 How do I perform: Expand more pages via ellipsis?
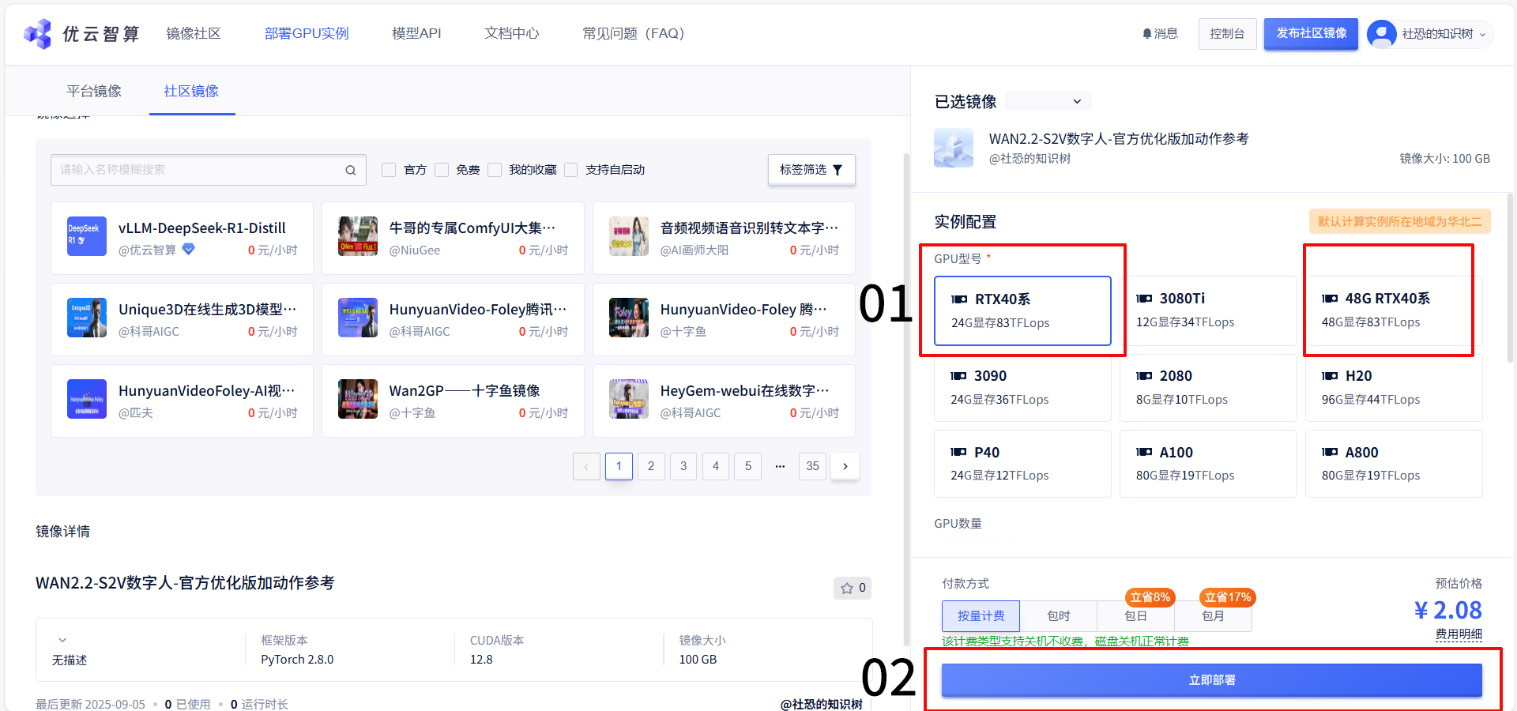tap(780, 466)
